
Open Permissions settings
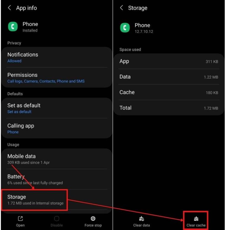pos(57,78)
